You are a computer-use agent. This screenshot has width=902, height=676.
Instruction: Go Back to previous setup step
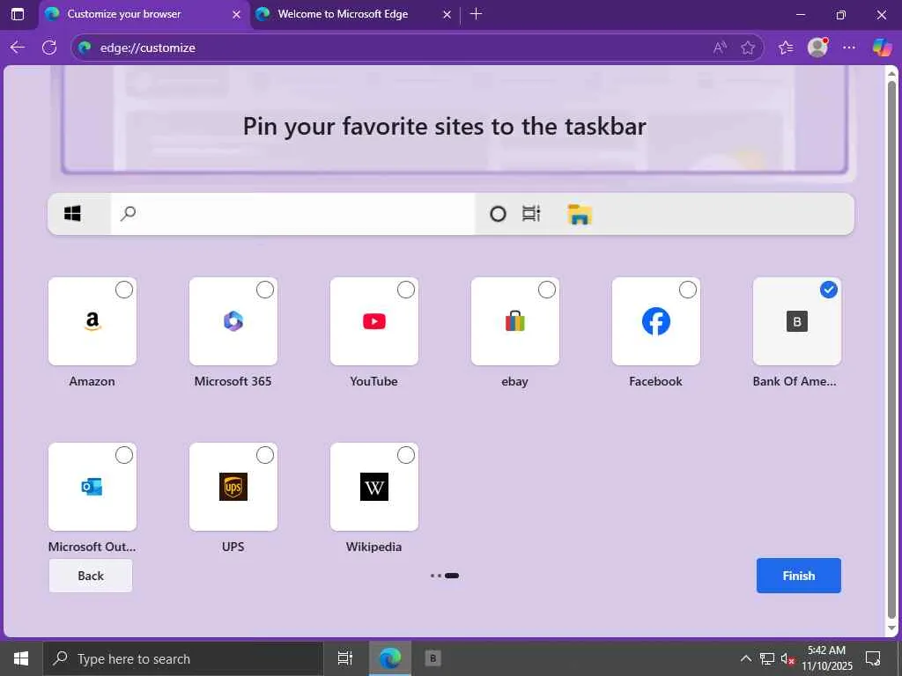tap(91, 576)
